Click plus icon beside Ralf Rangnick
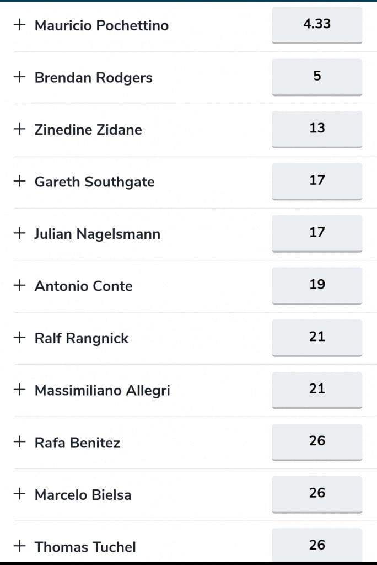This screenshot has width=377, height=565. [19, 337]
